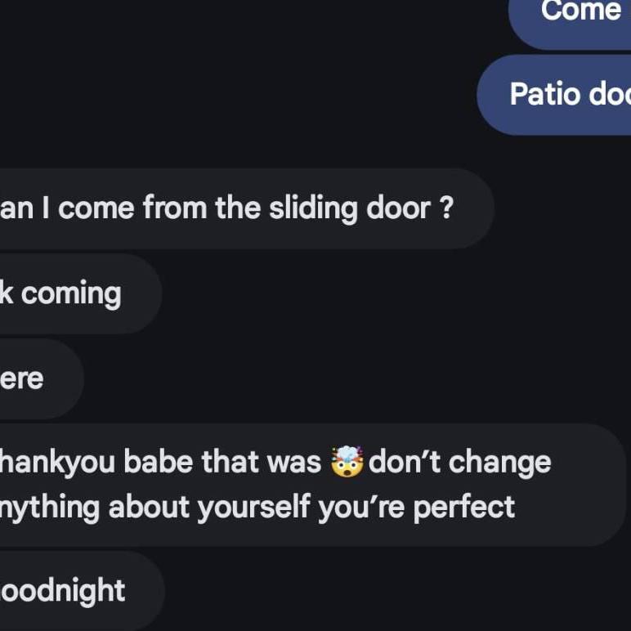Select the sliding door question message
Viewport: 631px width, 631px height.
237,209
